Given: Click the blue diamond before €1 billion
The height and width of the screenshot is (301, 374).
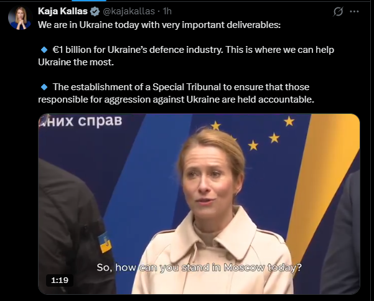Looking at the screenshot, I should coord(44,50).
